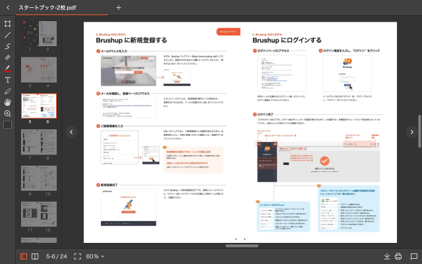The width and height of the screenshot is (422, 264).
Task: Click the orange tag at page top
Action: click(x=228, y=32)
